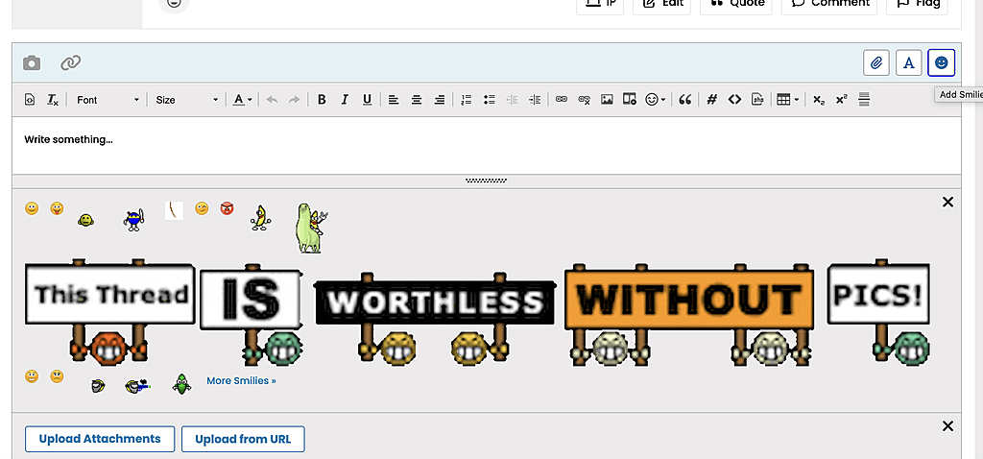Screen dimensions: 983x459
Task: Click the hash # tag icon
Action: pyautogui.click(x=711, y=100)
